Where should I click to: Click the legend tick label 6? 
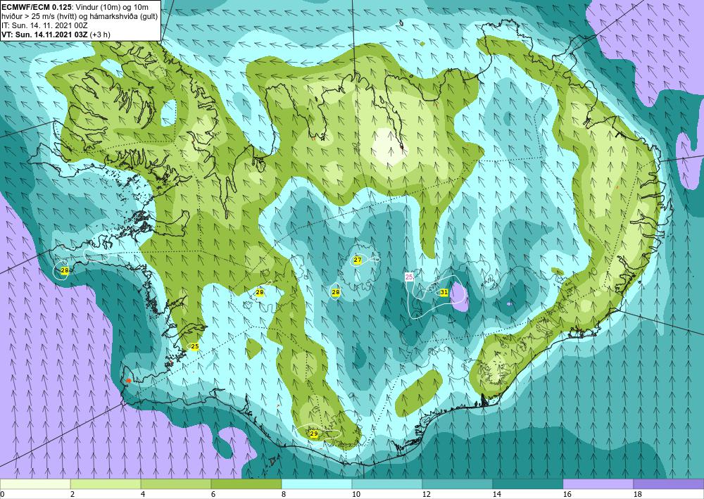(x=213, y=494)
